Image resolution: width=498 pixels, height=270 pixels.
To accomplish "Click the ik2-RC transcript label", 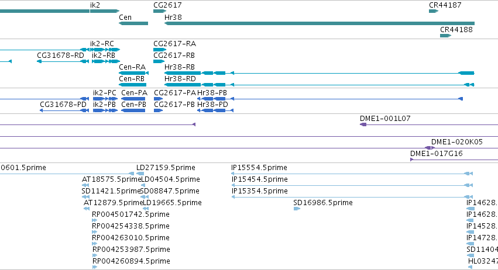I will click(x=102, y=44).
